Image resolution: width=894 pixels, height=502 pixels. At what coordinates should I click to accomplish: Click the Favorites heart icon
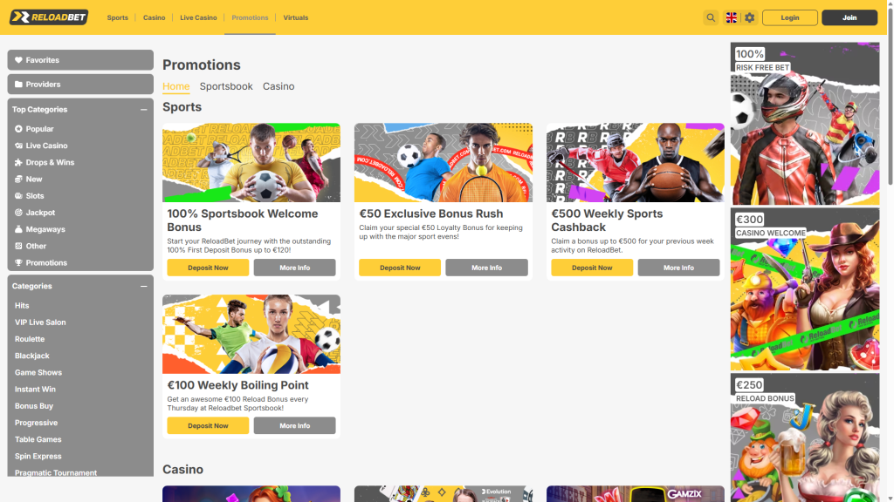18,60
